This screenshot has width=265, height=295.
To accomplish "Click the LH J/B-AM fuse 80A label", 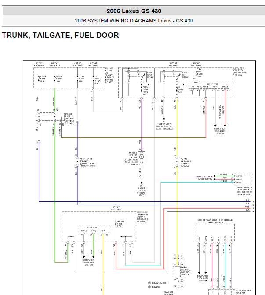I will click(98, 80).
